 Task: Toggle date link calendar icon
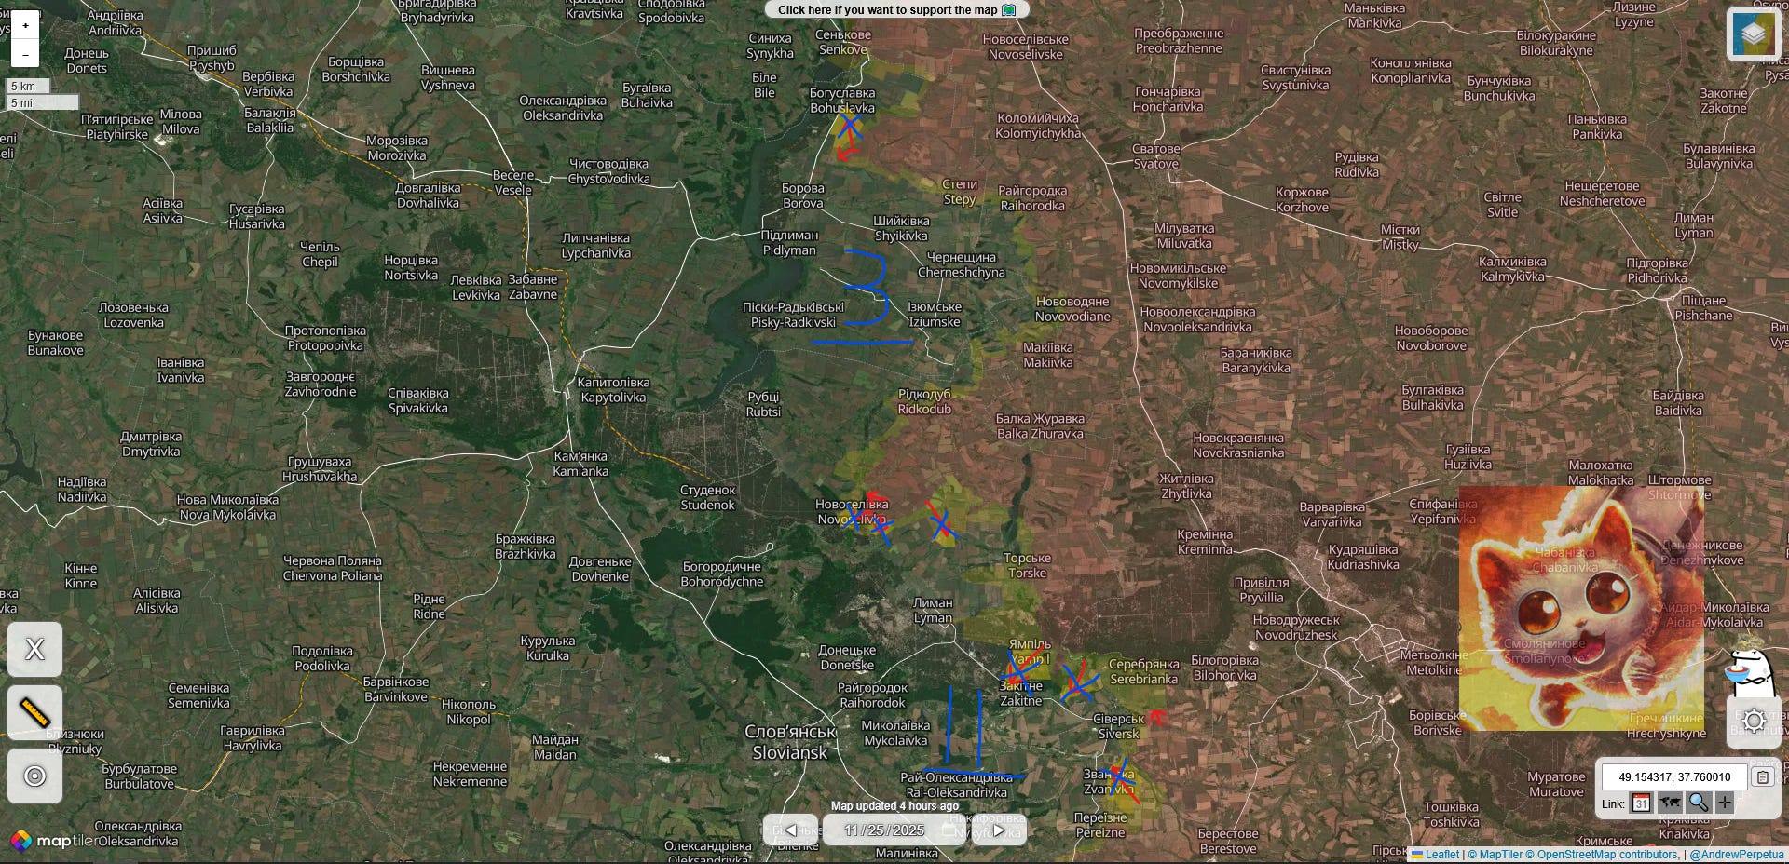pos(1642,803)
